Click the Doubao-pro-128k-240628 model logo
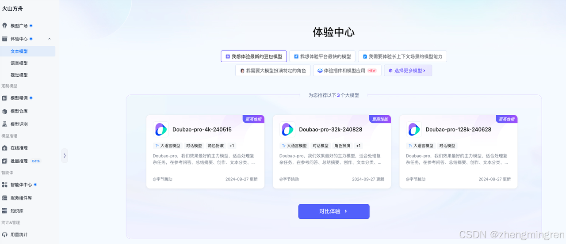The height and width of the screenshot is (244, 566). tap(414, 129)
